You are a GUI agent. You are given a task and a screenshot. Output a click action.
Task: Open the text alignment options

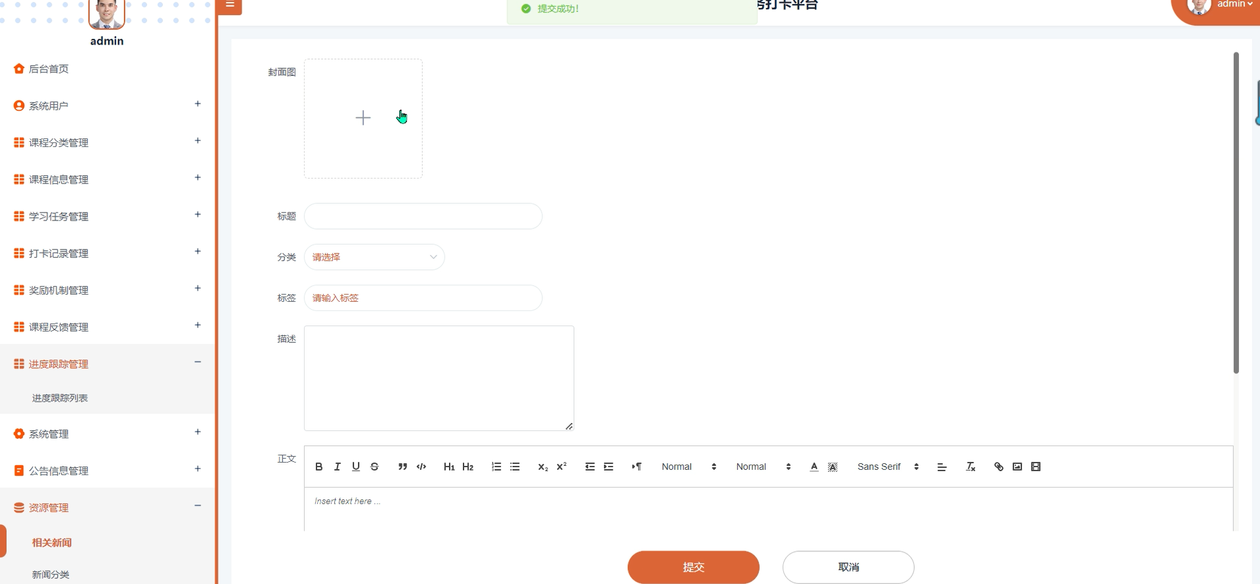click(942, 467)
